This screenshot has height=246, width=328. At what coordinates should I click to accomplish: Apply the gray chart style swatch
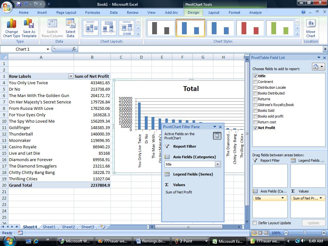pos(160,28)
